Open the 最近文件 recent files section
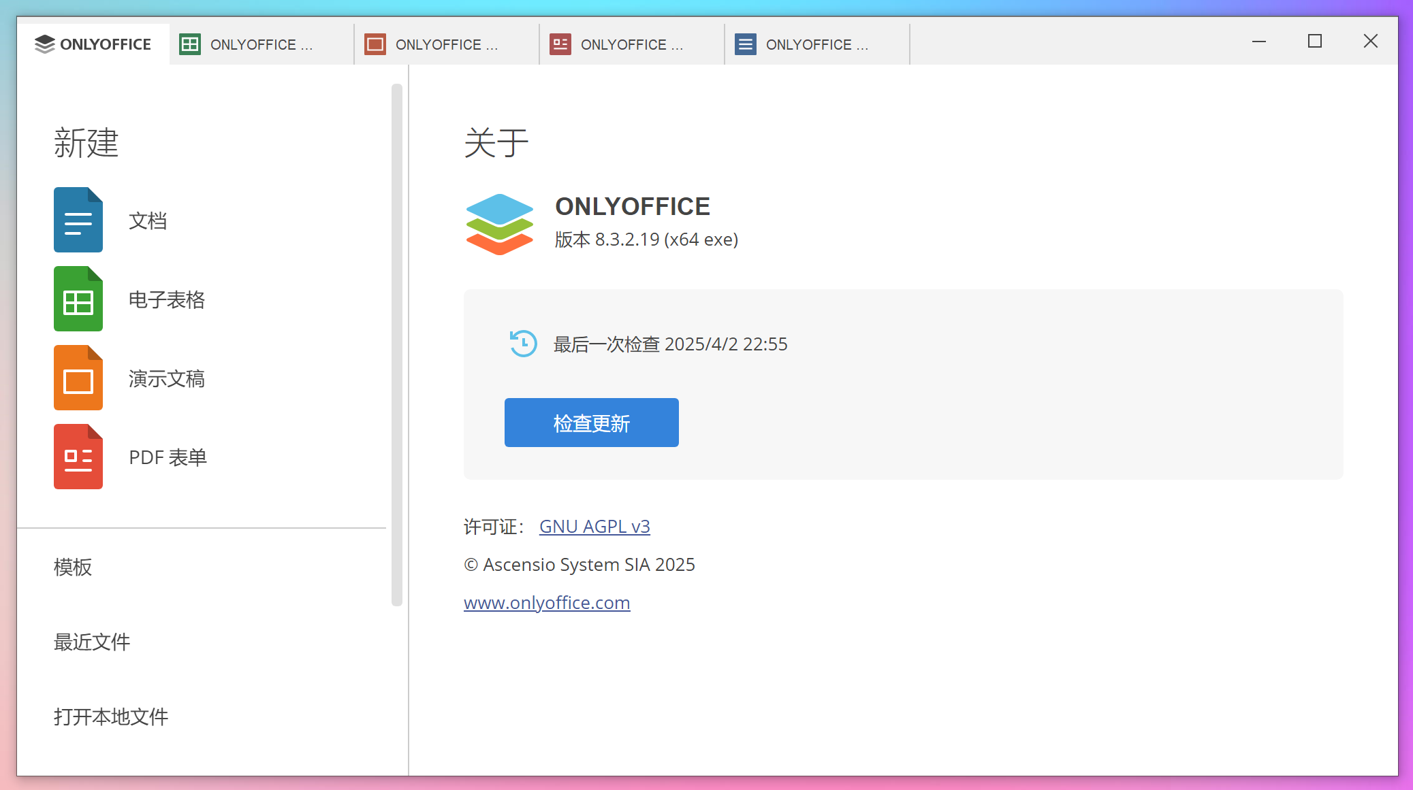 (x=92, y=642)
